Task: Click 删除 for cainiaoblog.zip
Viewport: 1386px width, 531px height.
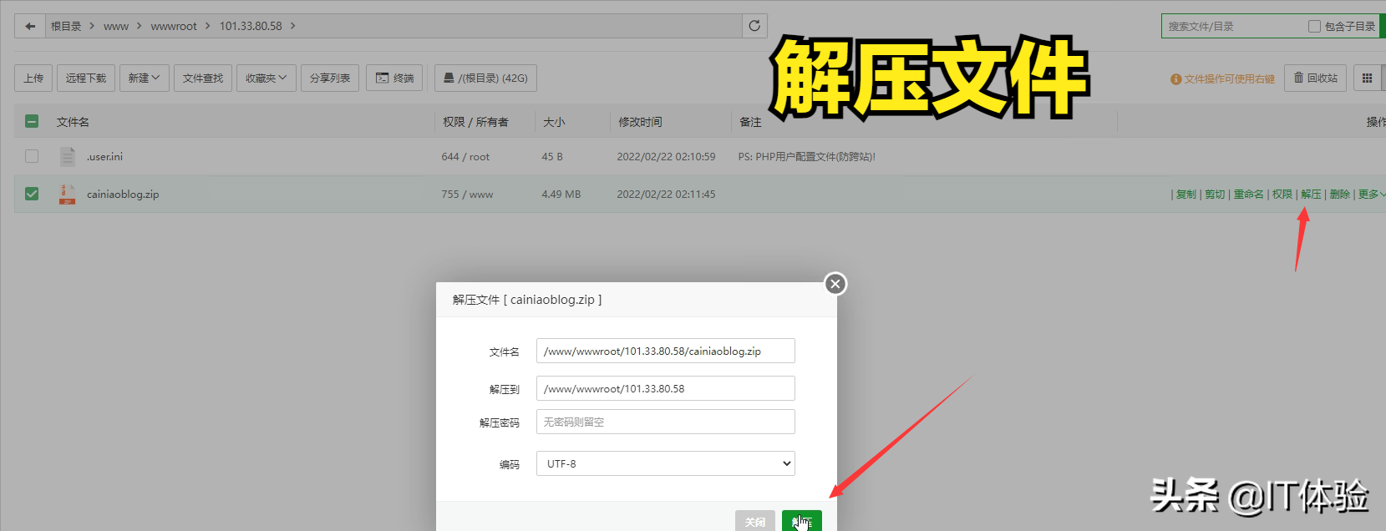Action: tap(1340, 194)
